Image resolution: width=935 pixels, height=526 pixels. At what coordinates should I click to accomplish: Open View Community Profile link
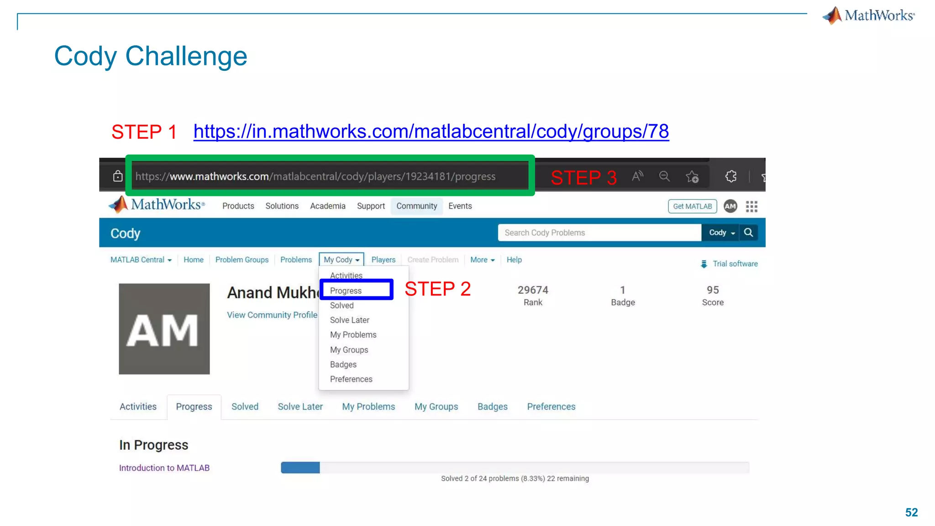[272, 315]
